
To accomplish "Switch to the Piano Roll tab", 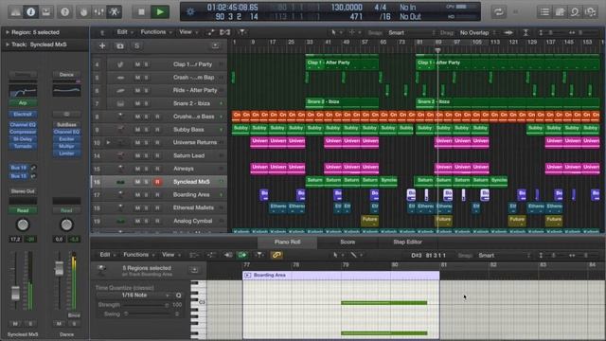I will coord(288,242).
